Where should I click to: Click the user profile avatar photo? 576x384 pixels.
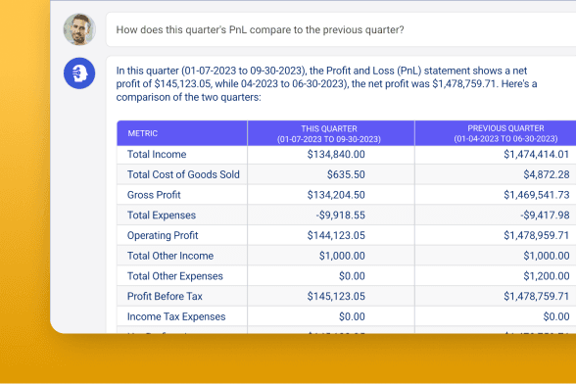point(79,29)
